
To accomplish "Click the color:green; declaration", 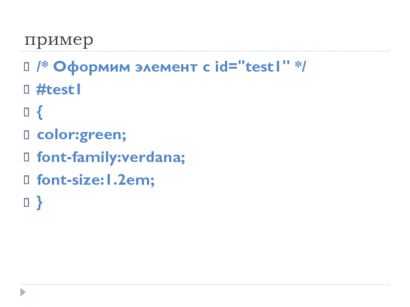I will click(x=81, y=136).
